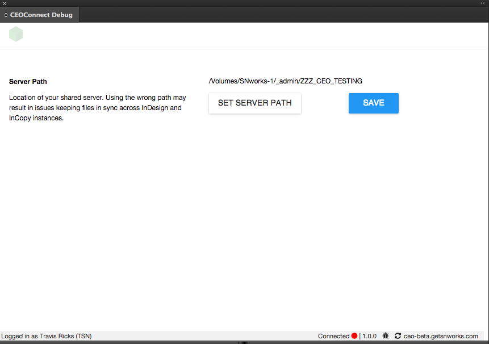Click the server path /Volumes/SNworks-1 text
Viewport: 489px width, 344px height.
pyautogui.click(x=285, y=81)
